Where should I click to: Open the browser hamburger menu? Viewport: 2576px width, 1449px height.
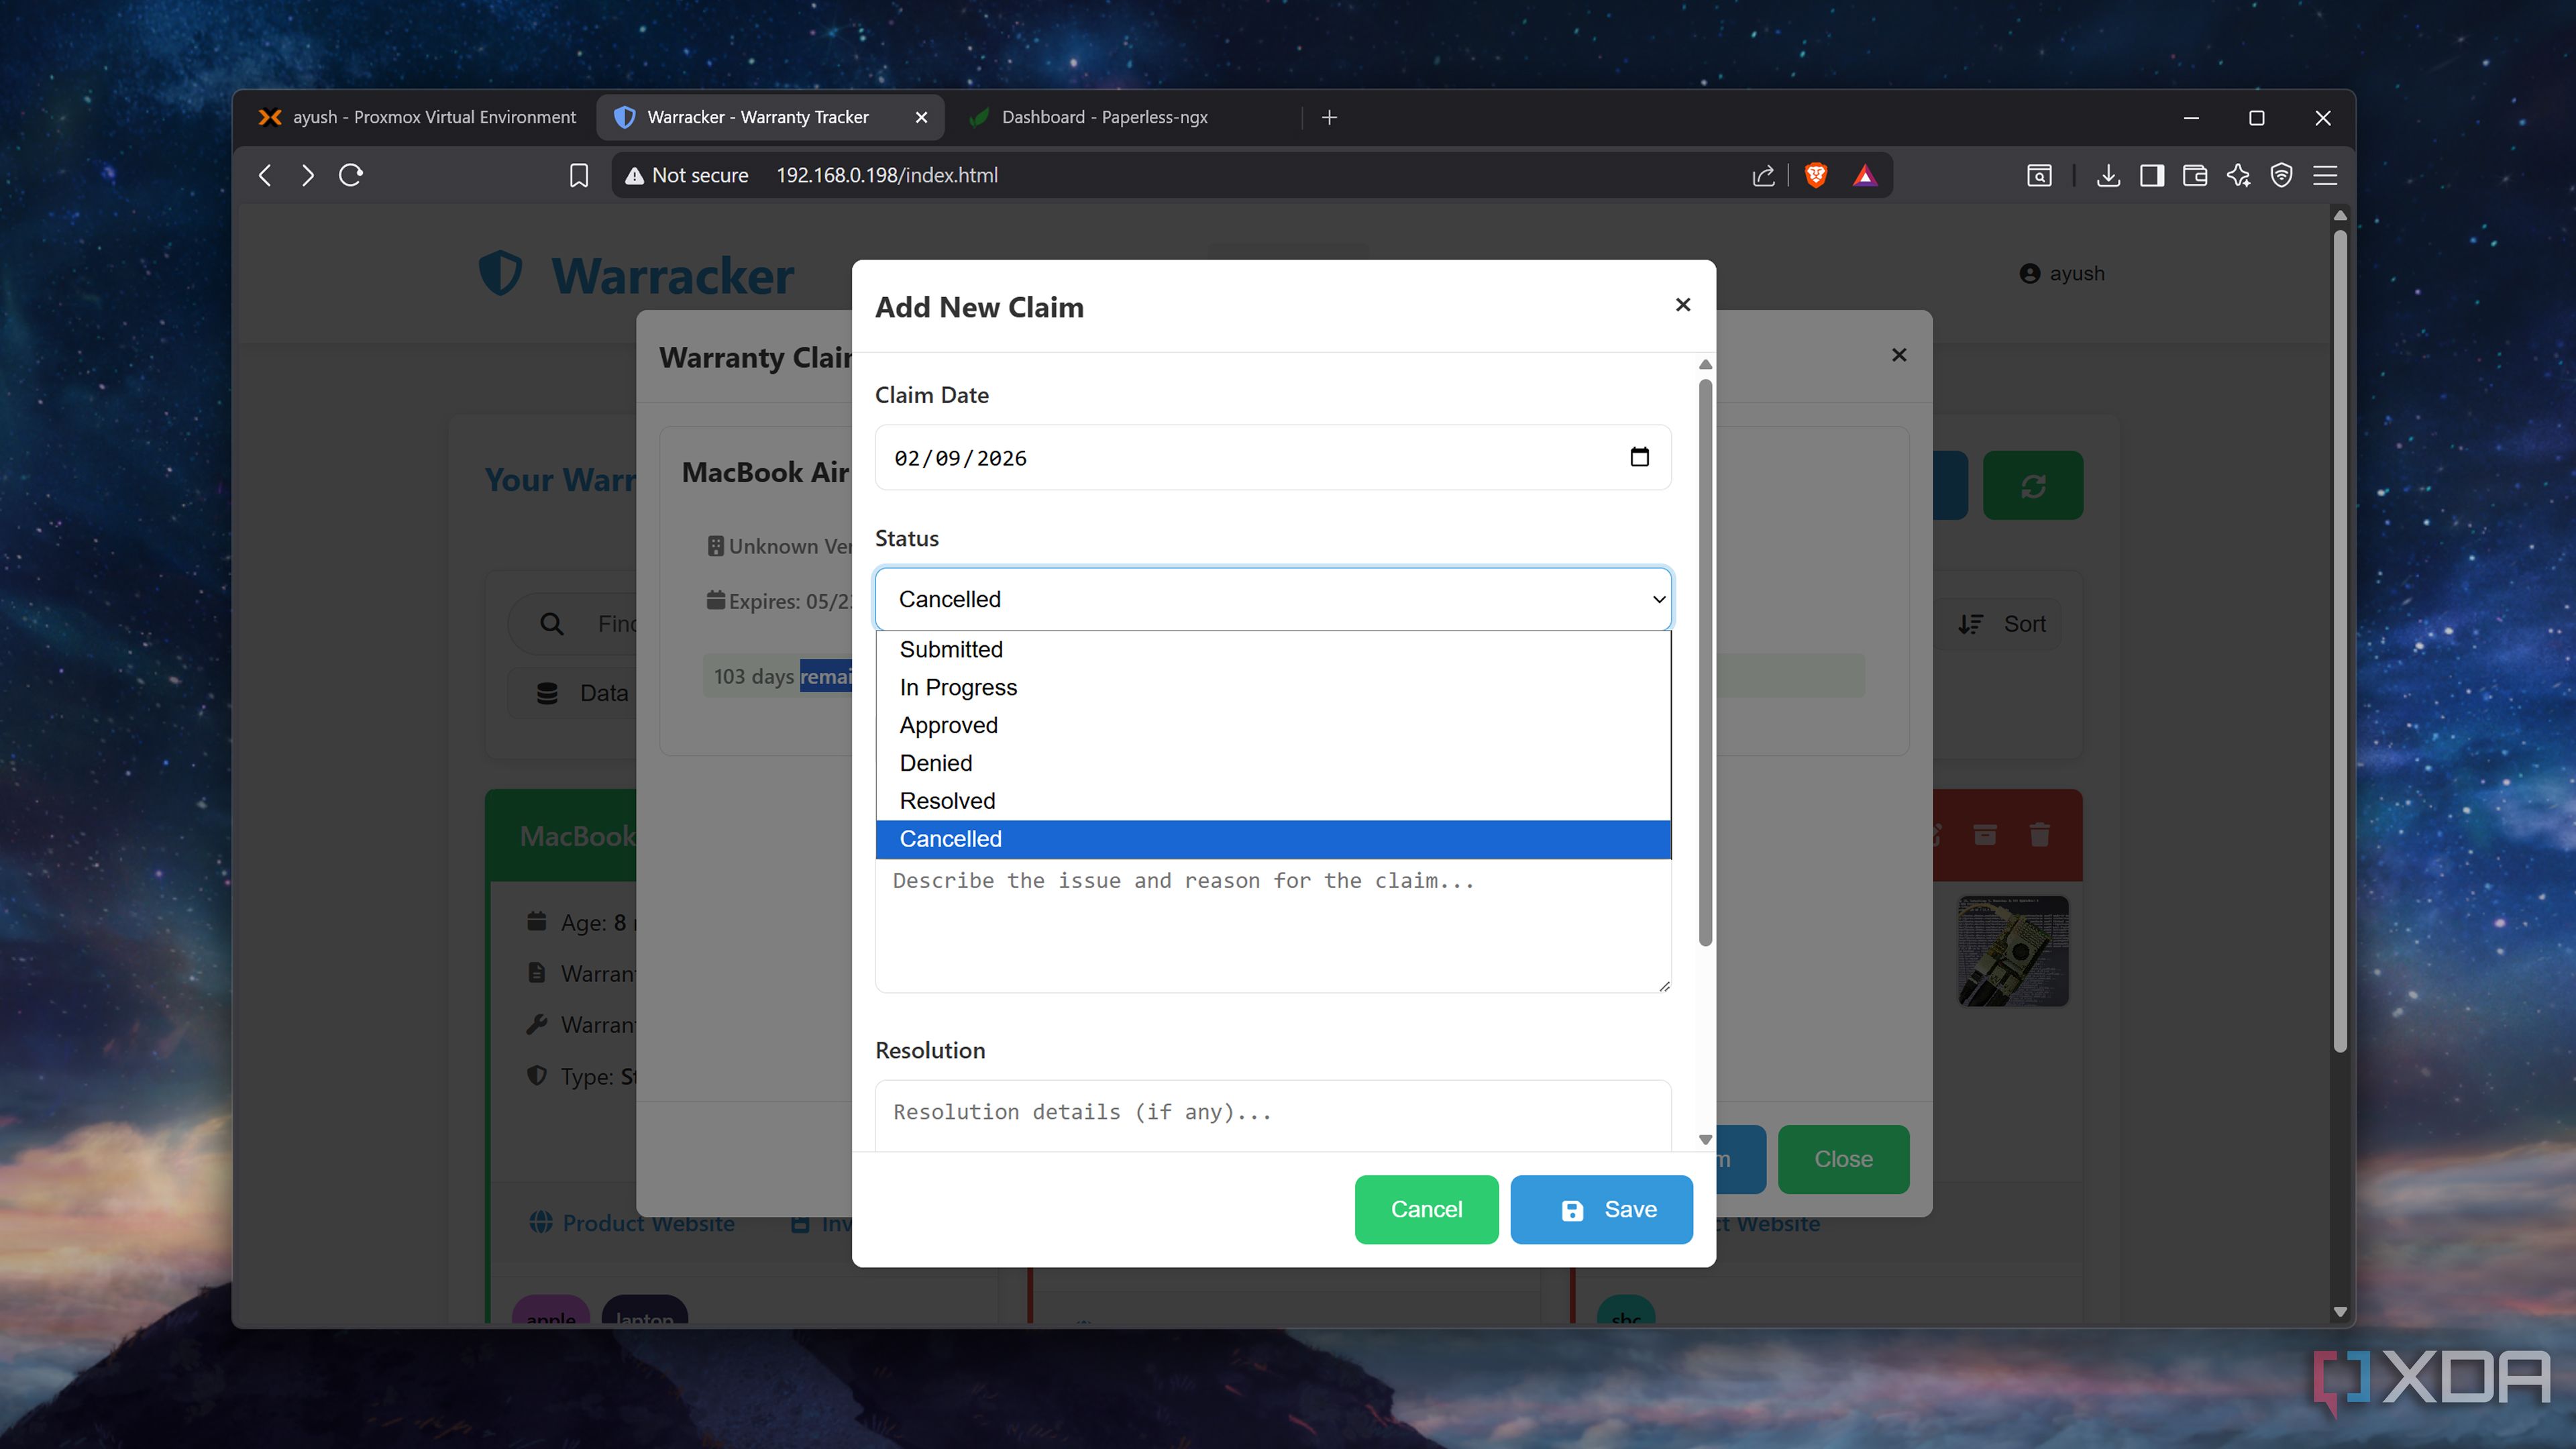(2325, 175)
